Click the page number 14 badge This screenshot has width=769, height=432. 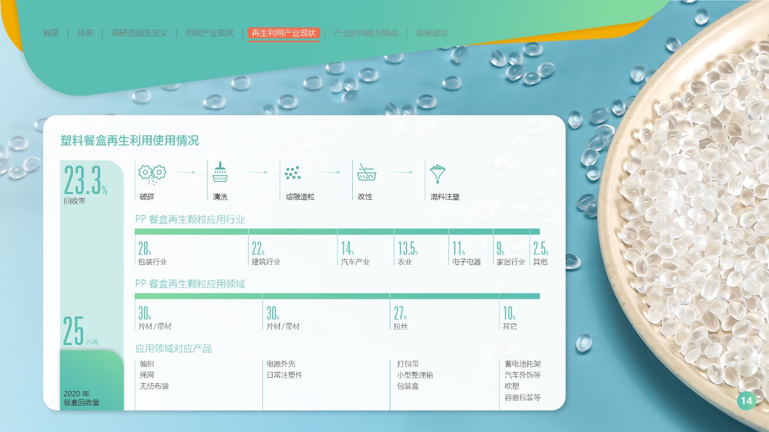click(x=746, y=401)
